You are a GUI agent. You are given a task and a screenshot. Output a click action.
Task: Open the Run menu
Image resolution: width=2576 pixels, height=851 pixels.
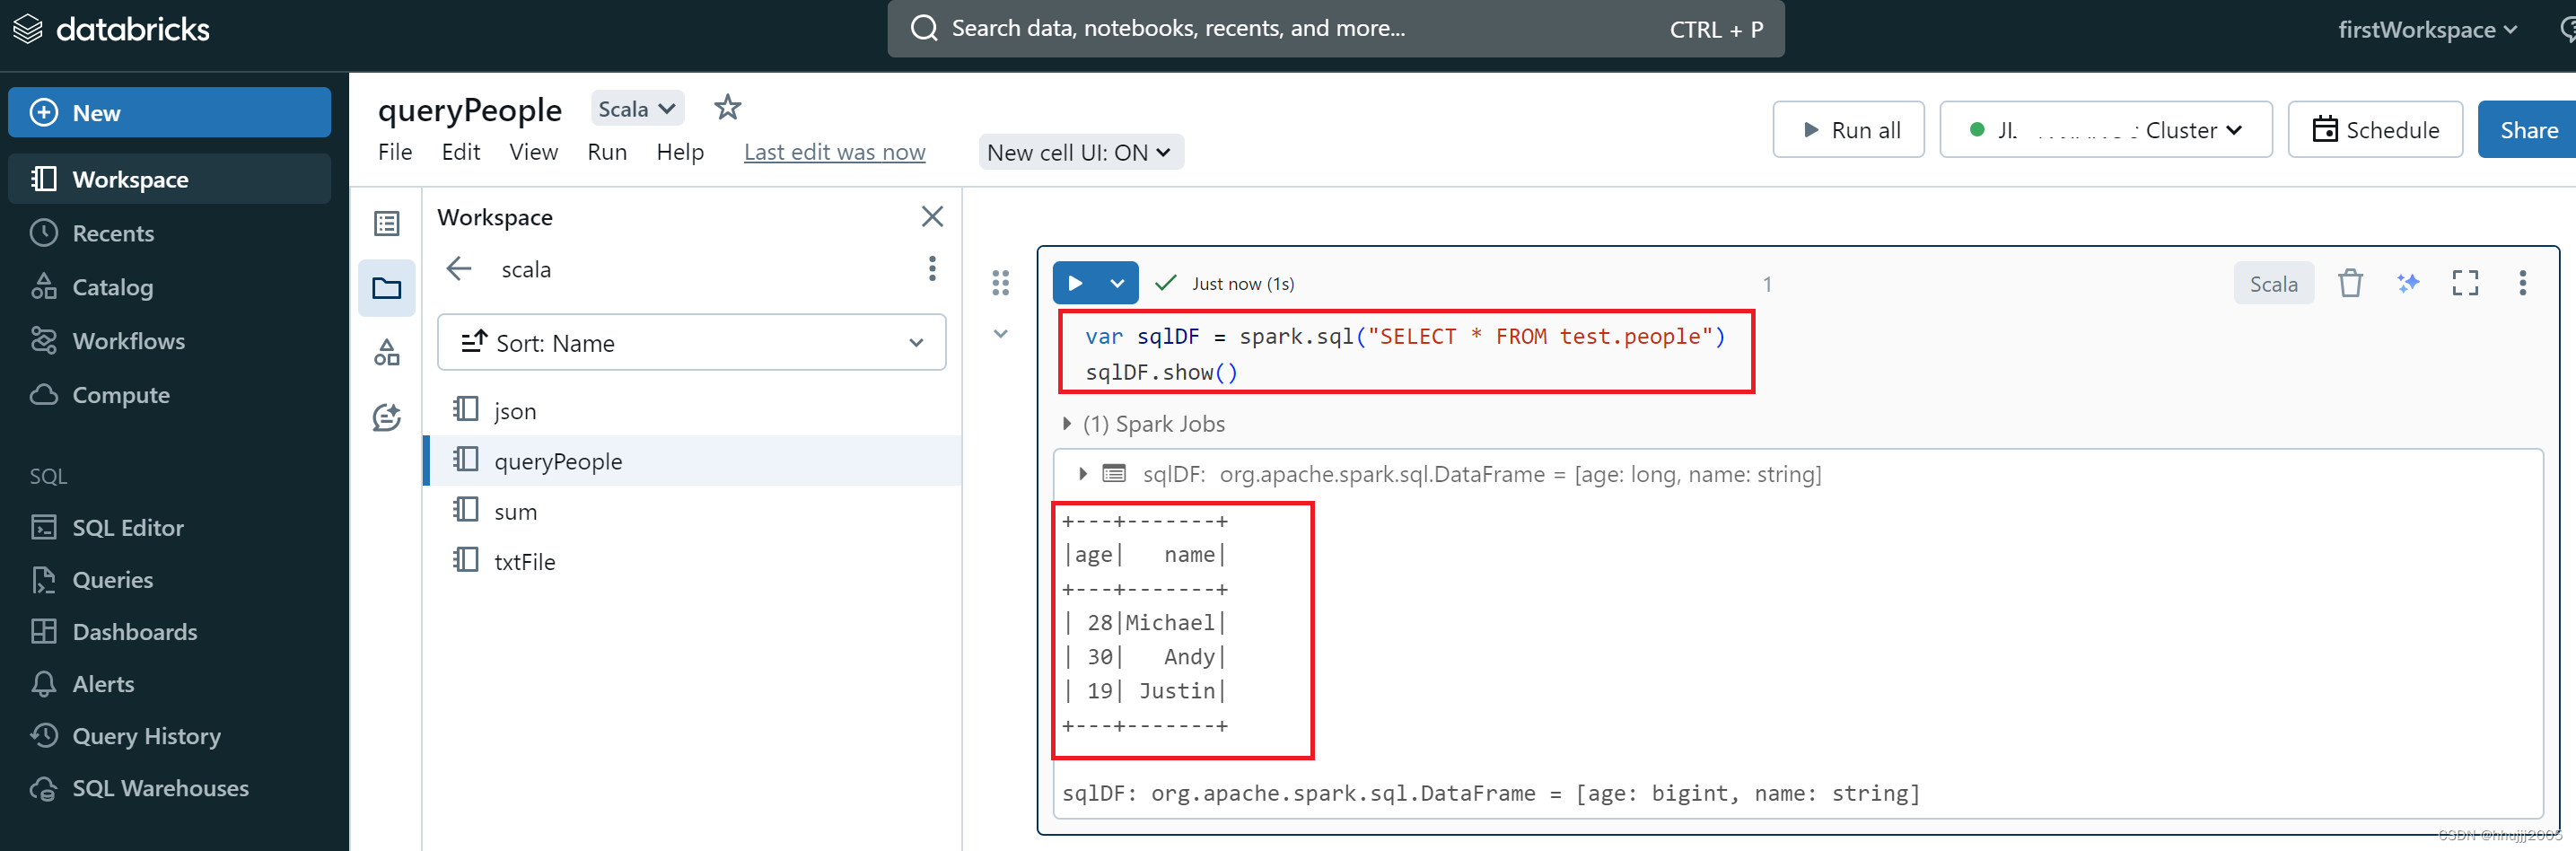[x=607, y=152]
